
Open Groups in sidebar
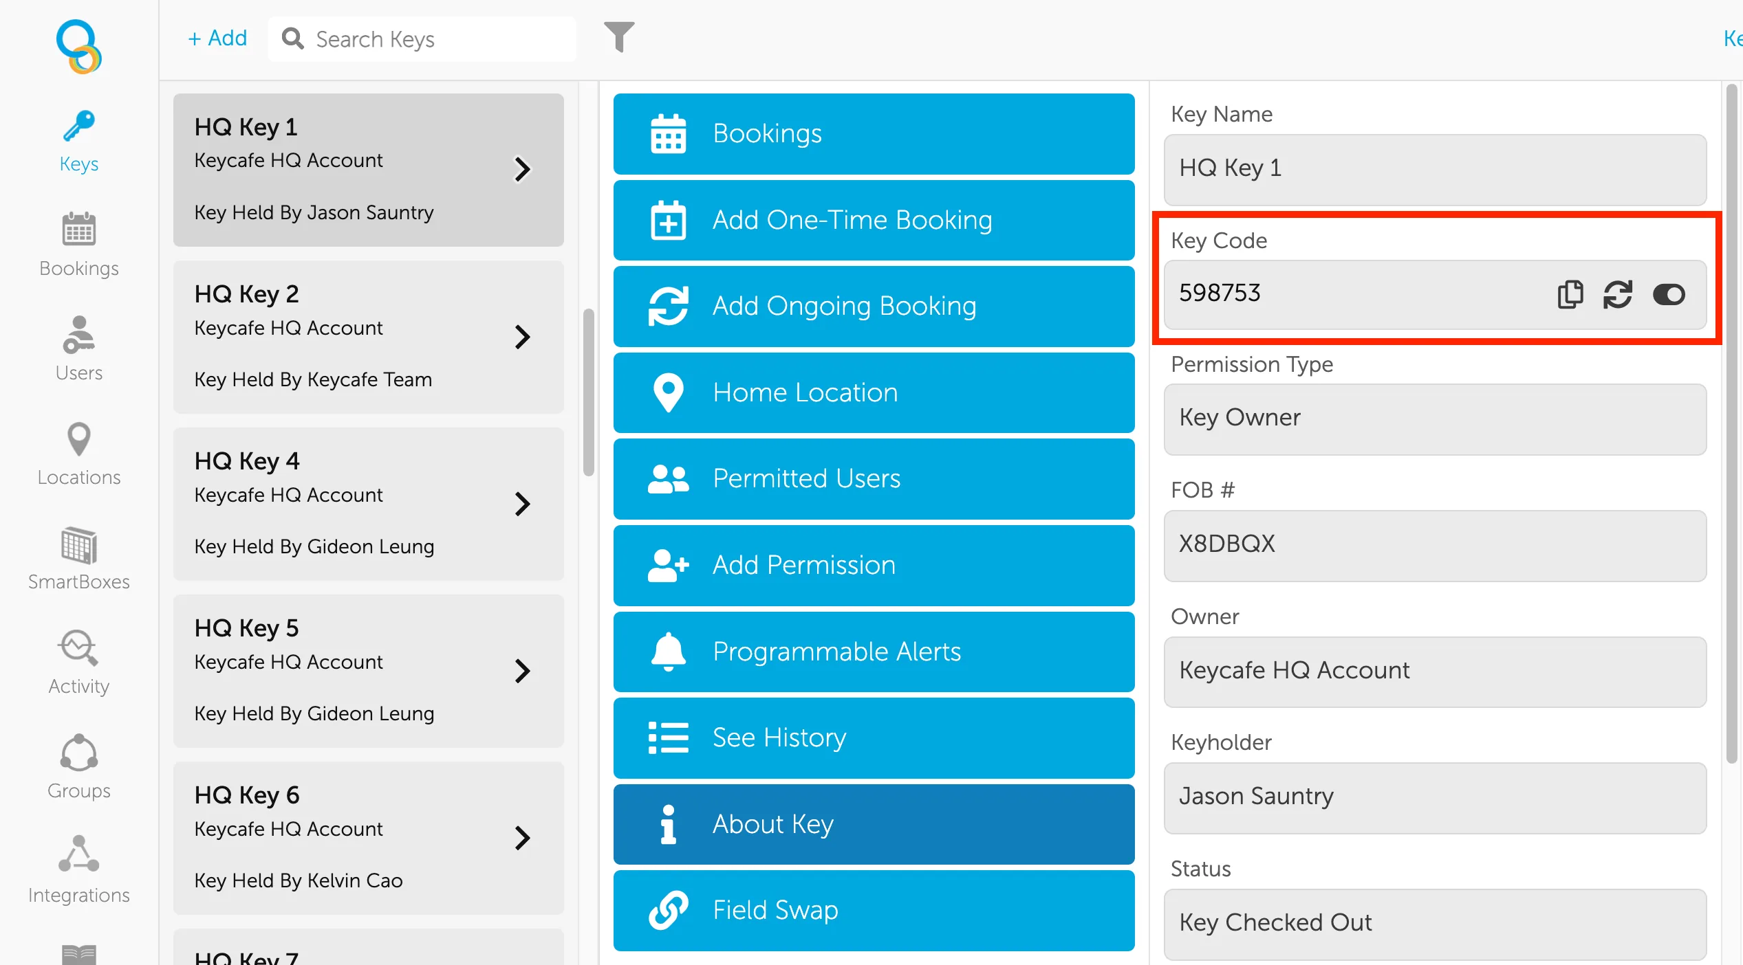click(79, 768)
